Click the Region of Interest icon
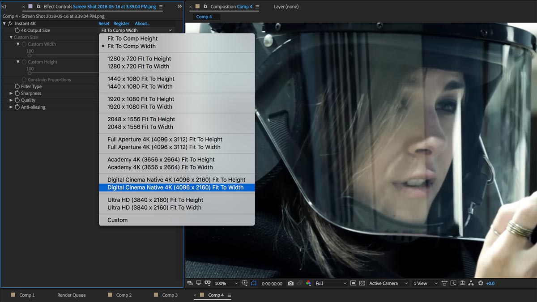The image size is (537, 302). click(x=353, y=283)
